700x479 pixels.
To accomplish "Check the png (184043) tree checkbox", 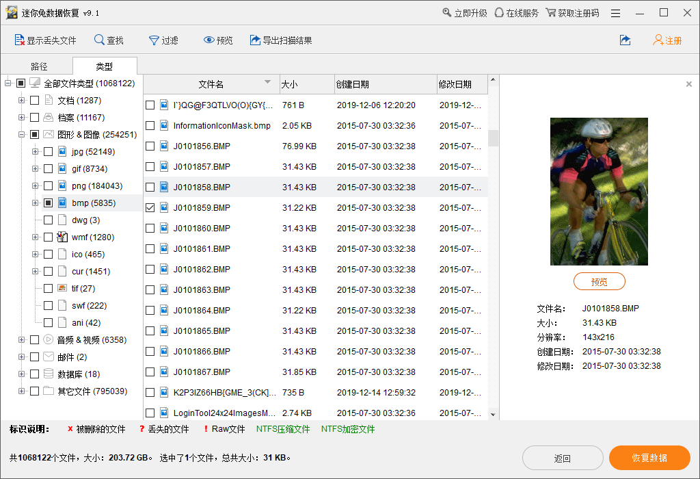I will (x=49, y=186).
